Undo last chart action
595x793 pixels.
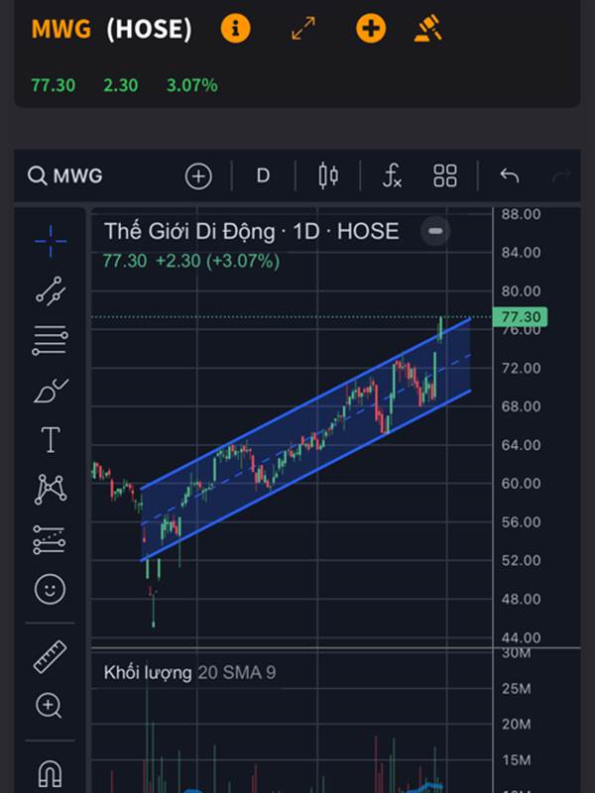pos(510,176)
